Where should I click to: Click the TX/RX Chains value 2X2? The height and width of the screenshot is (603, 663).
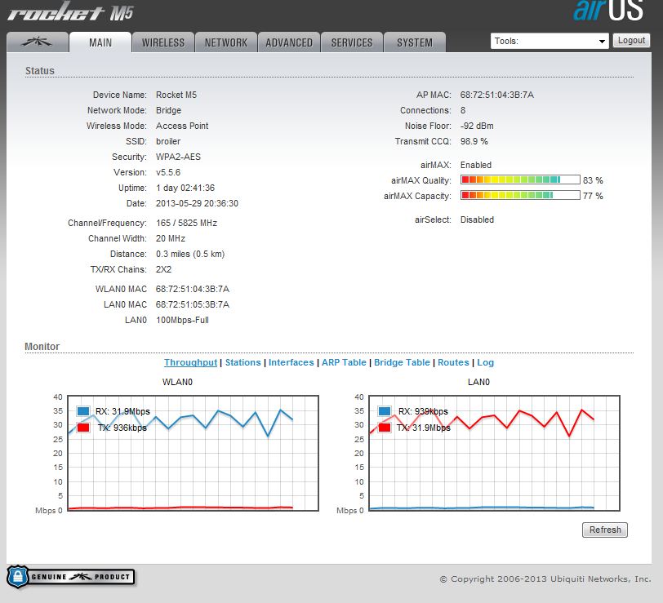pyautogui.click(x=163, y=269)
